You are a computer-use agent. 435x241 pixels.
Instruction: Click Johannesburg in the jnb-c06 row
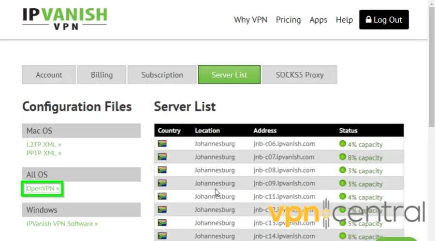[x=215, y=144]
